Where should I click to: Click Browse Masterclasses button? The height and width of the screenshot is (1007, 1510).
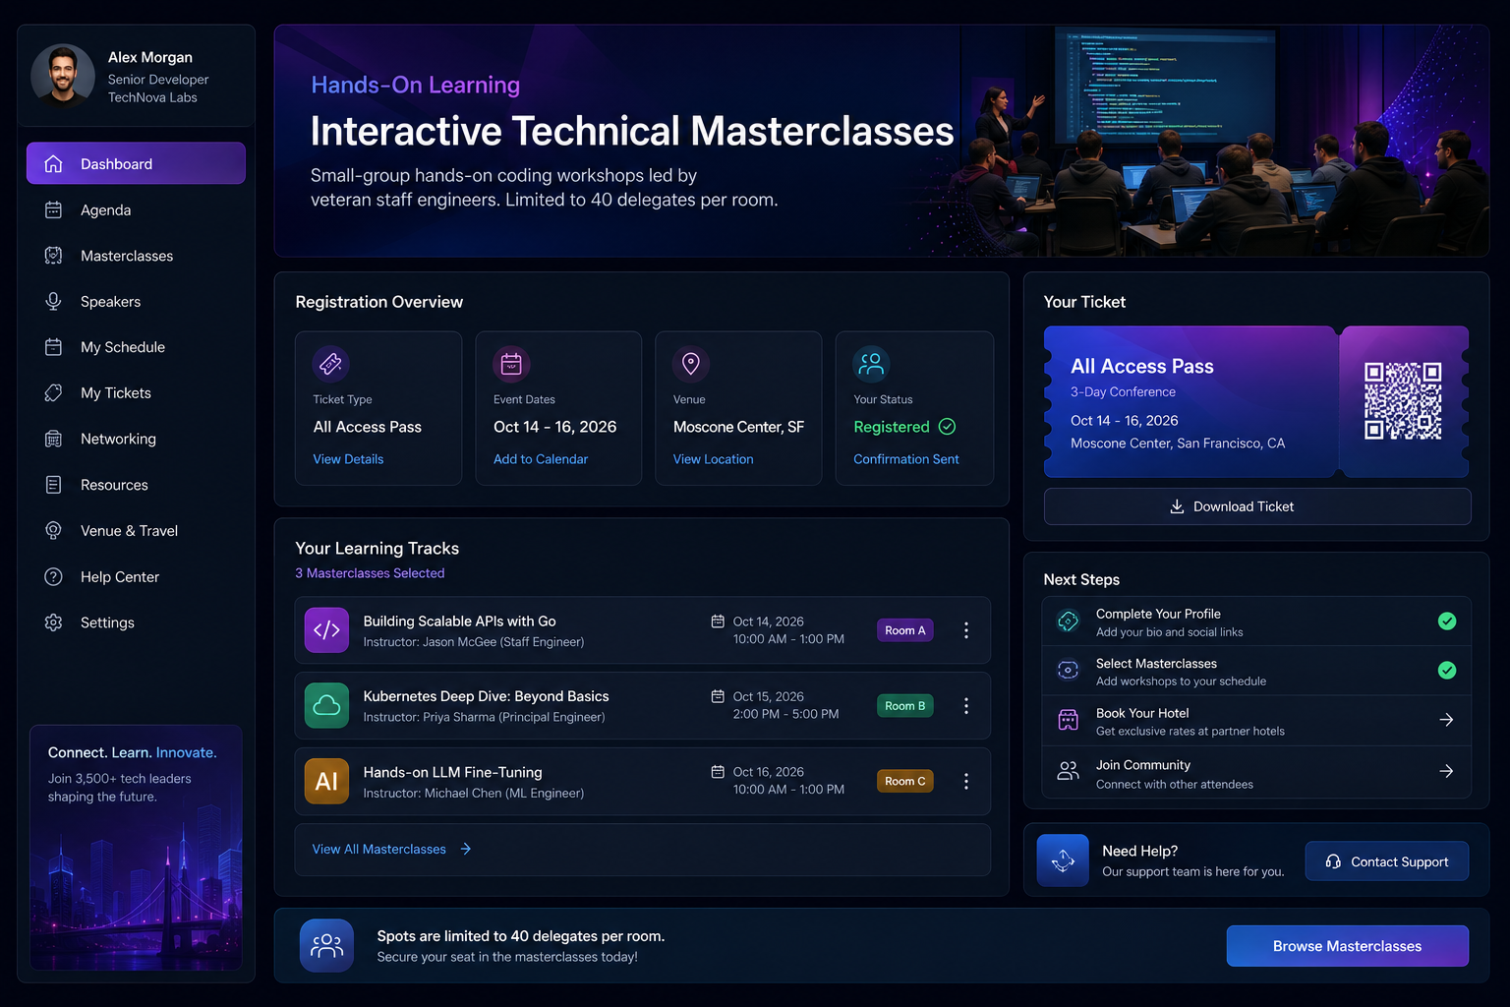click(1348, 946)
